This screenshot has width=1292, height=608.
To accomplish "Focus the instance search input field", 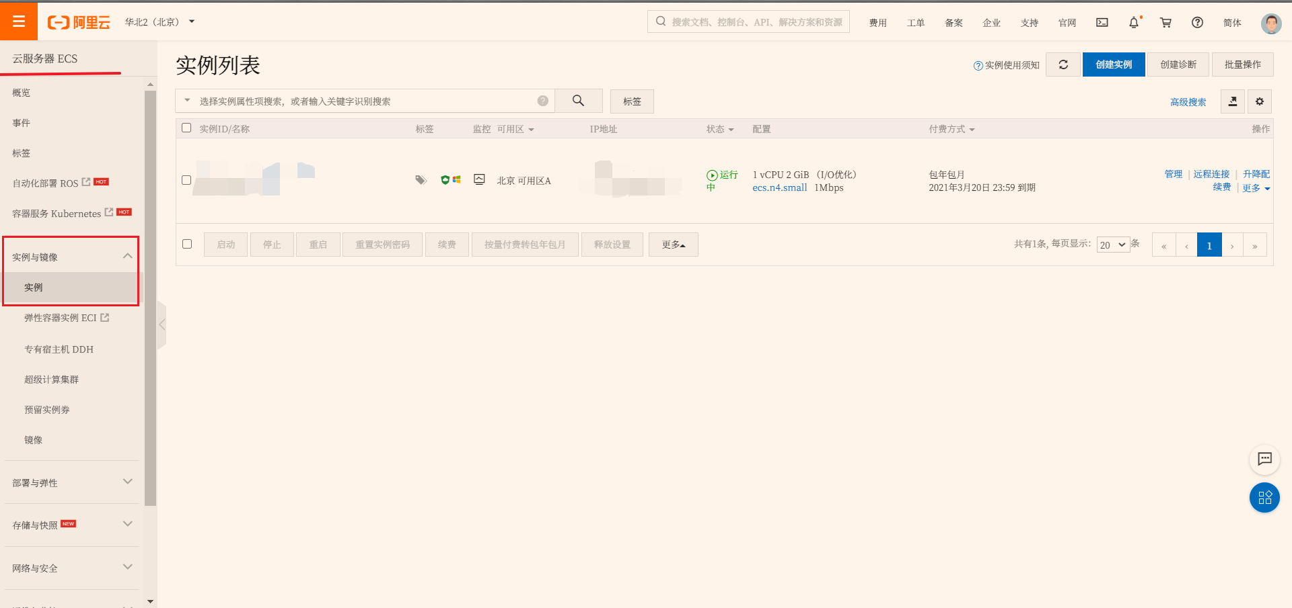I will [367, 101].
